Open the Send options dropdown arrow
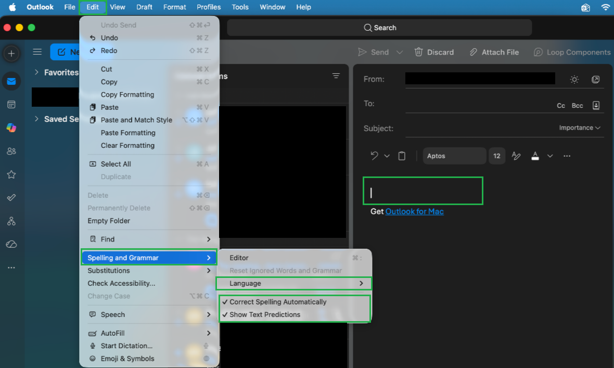Screen dimensions: 614x368 click(400, 52)
